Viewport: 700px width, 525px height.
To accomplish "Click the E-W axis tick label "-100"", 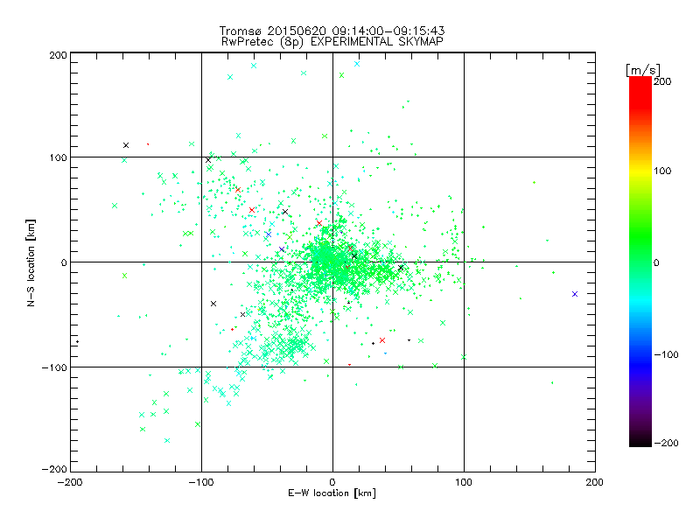I will point(201,482).
